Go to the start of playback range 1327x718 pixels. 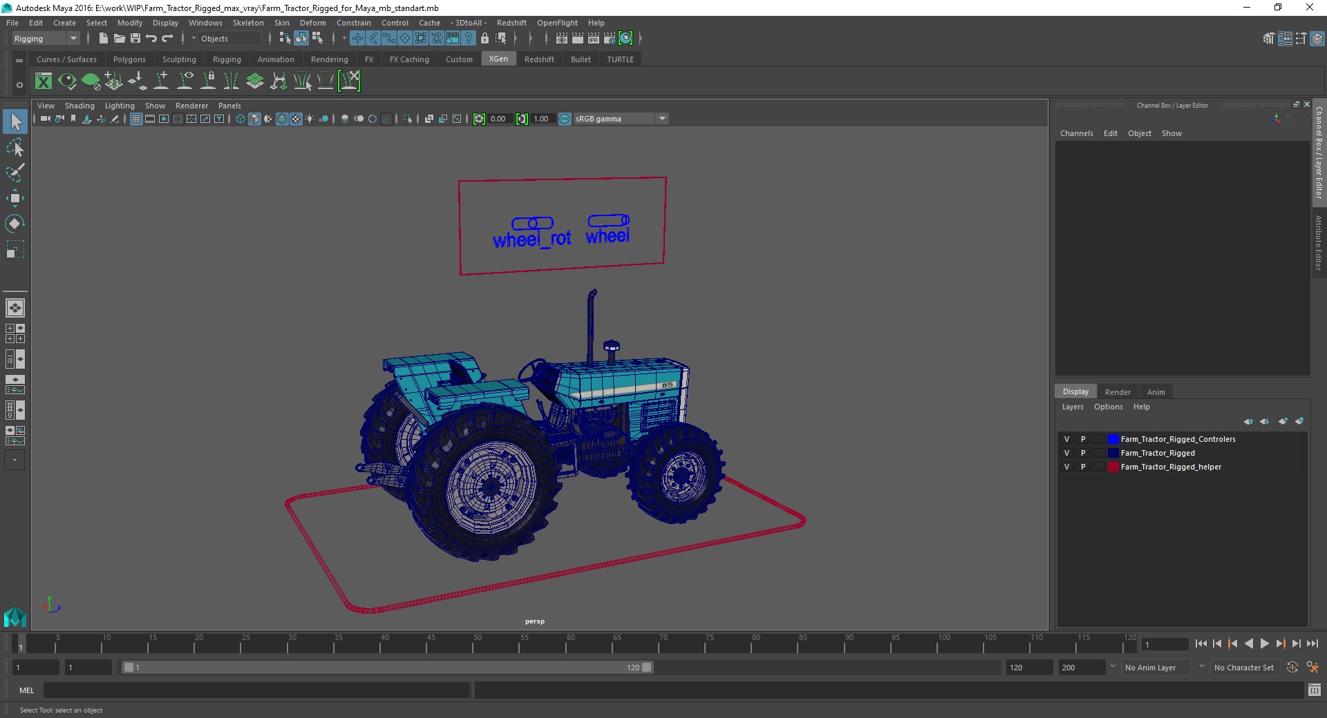pos(1201,643)
